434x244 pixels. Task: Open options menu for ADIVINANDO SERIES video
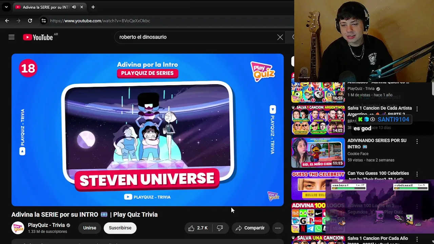click(417, 141)
